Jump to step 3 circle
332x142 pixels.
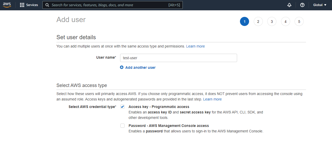272,22
